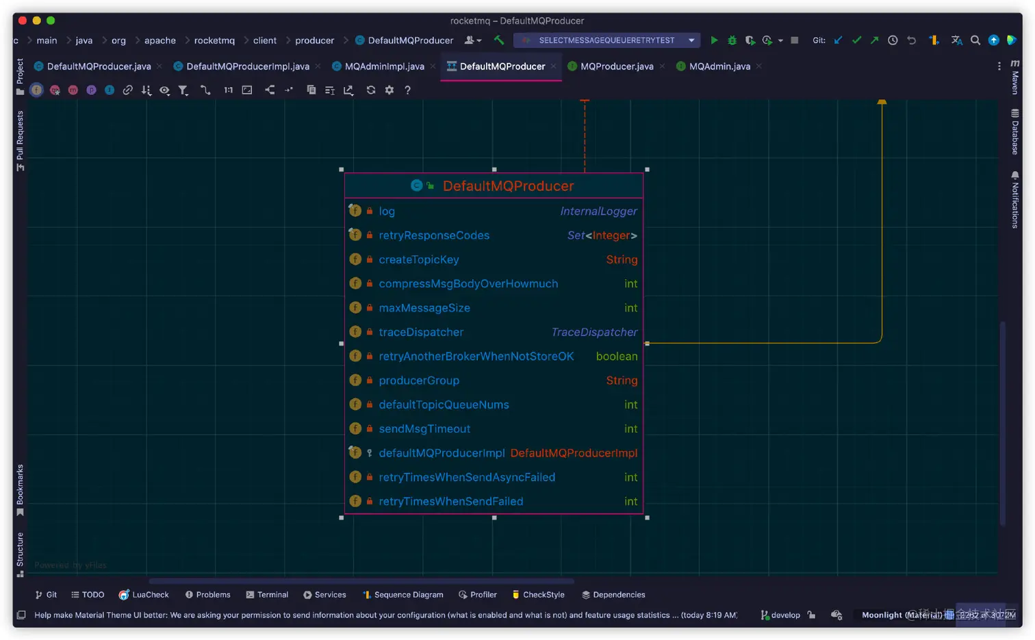Open the code with me user dropdown
This screenshot has height=640, width=1035.
coord(473,40)
